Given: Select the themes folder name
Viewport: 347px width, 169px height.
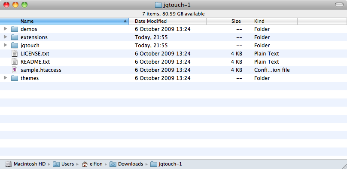Looking at the screenshot, I should (30, 78).
